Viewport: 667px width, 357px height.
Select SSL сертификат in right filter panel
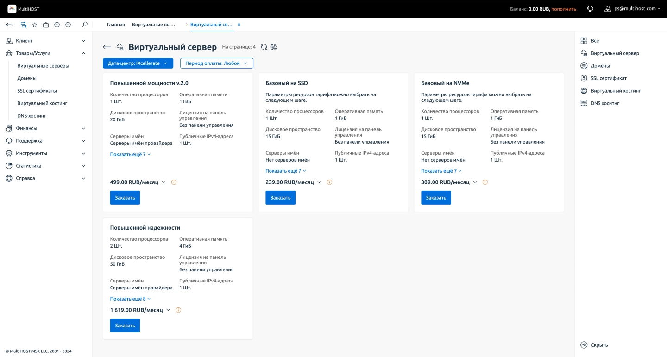[608, 78]
